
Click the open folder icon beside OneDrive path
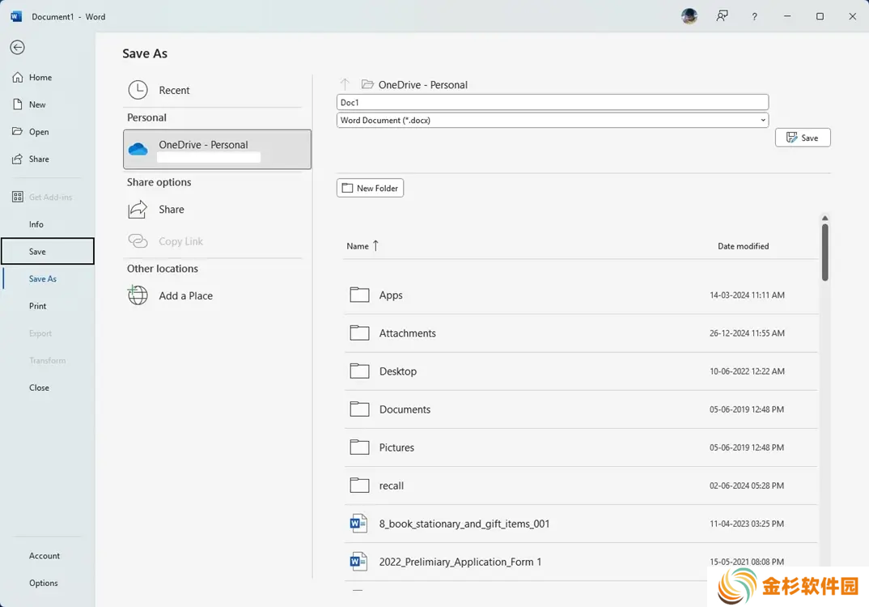367,84
